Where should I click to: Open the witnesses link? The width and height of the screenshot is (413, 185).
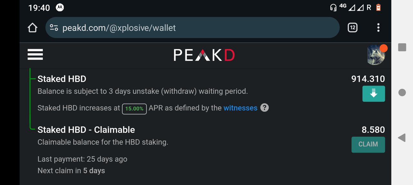(x=240, y=108)
